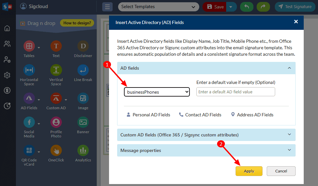This screenshot has width=318, height=186.
Task: Switch to Address AD Fields
Action: (252, 115)
